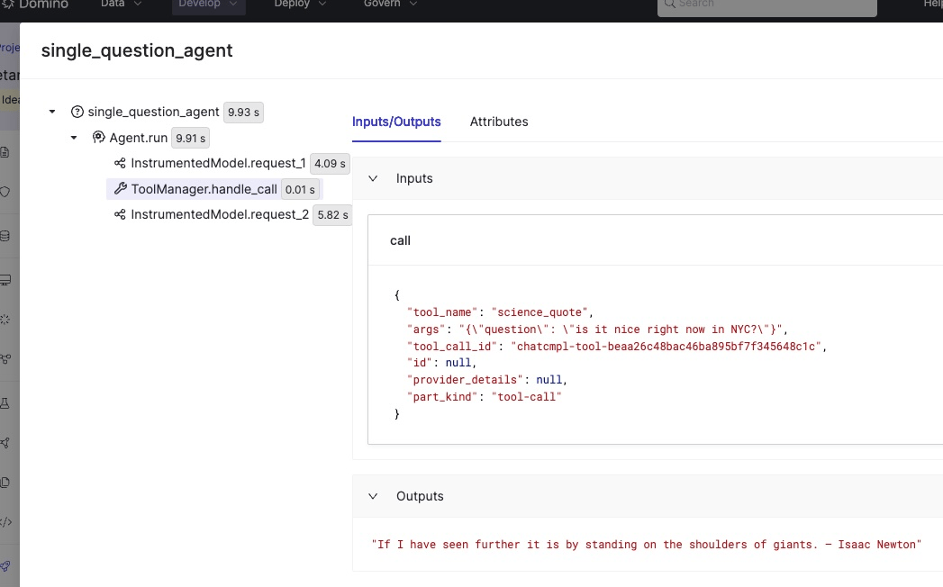Click the provider_details null line
943x587 pixels.
tap(487, 380)
